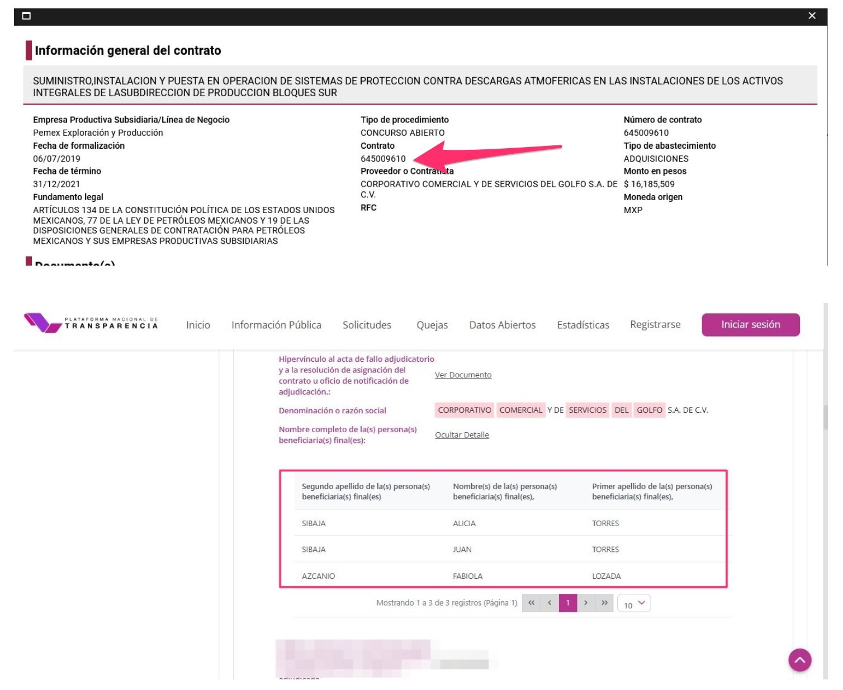
Task: Select page 1 in the paginator
Action: pos(568,603)
